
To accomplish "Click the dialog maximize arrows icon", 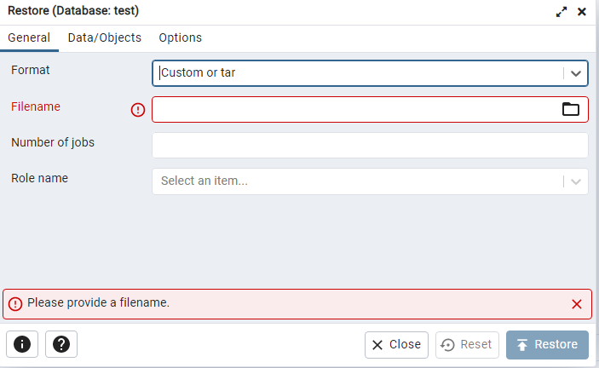I will [562, 12].
